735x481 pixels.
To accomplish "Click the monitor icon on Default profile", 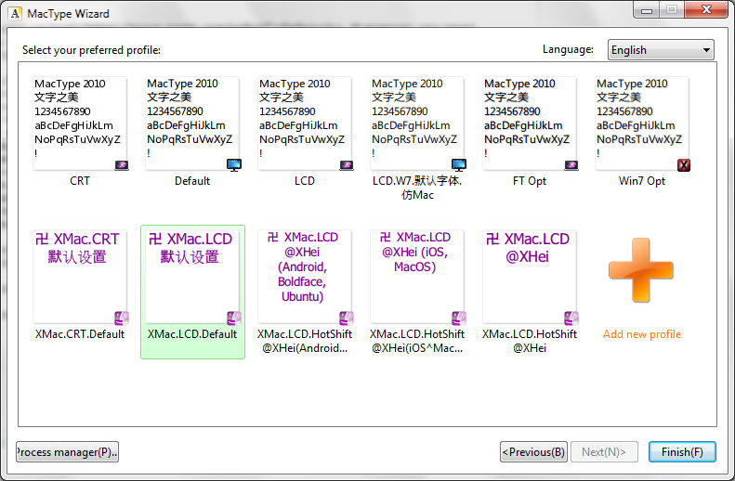I will click(234, 165).
